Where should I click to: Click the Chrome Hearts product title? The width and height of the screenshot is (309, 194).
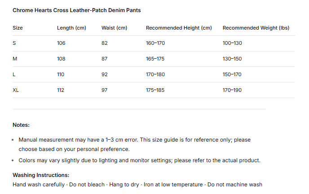pos(77,10)
